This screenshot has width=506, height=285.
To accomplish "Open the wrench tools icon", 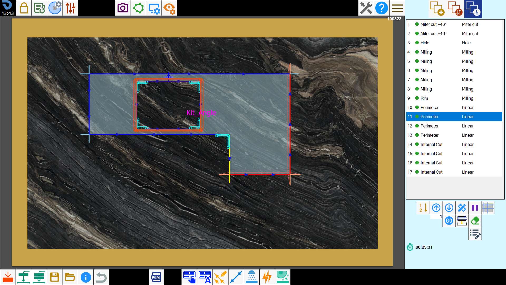I will [366, 8].
